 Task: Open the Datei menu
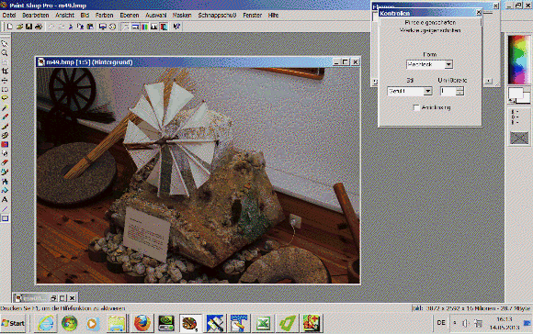9,16
